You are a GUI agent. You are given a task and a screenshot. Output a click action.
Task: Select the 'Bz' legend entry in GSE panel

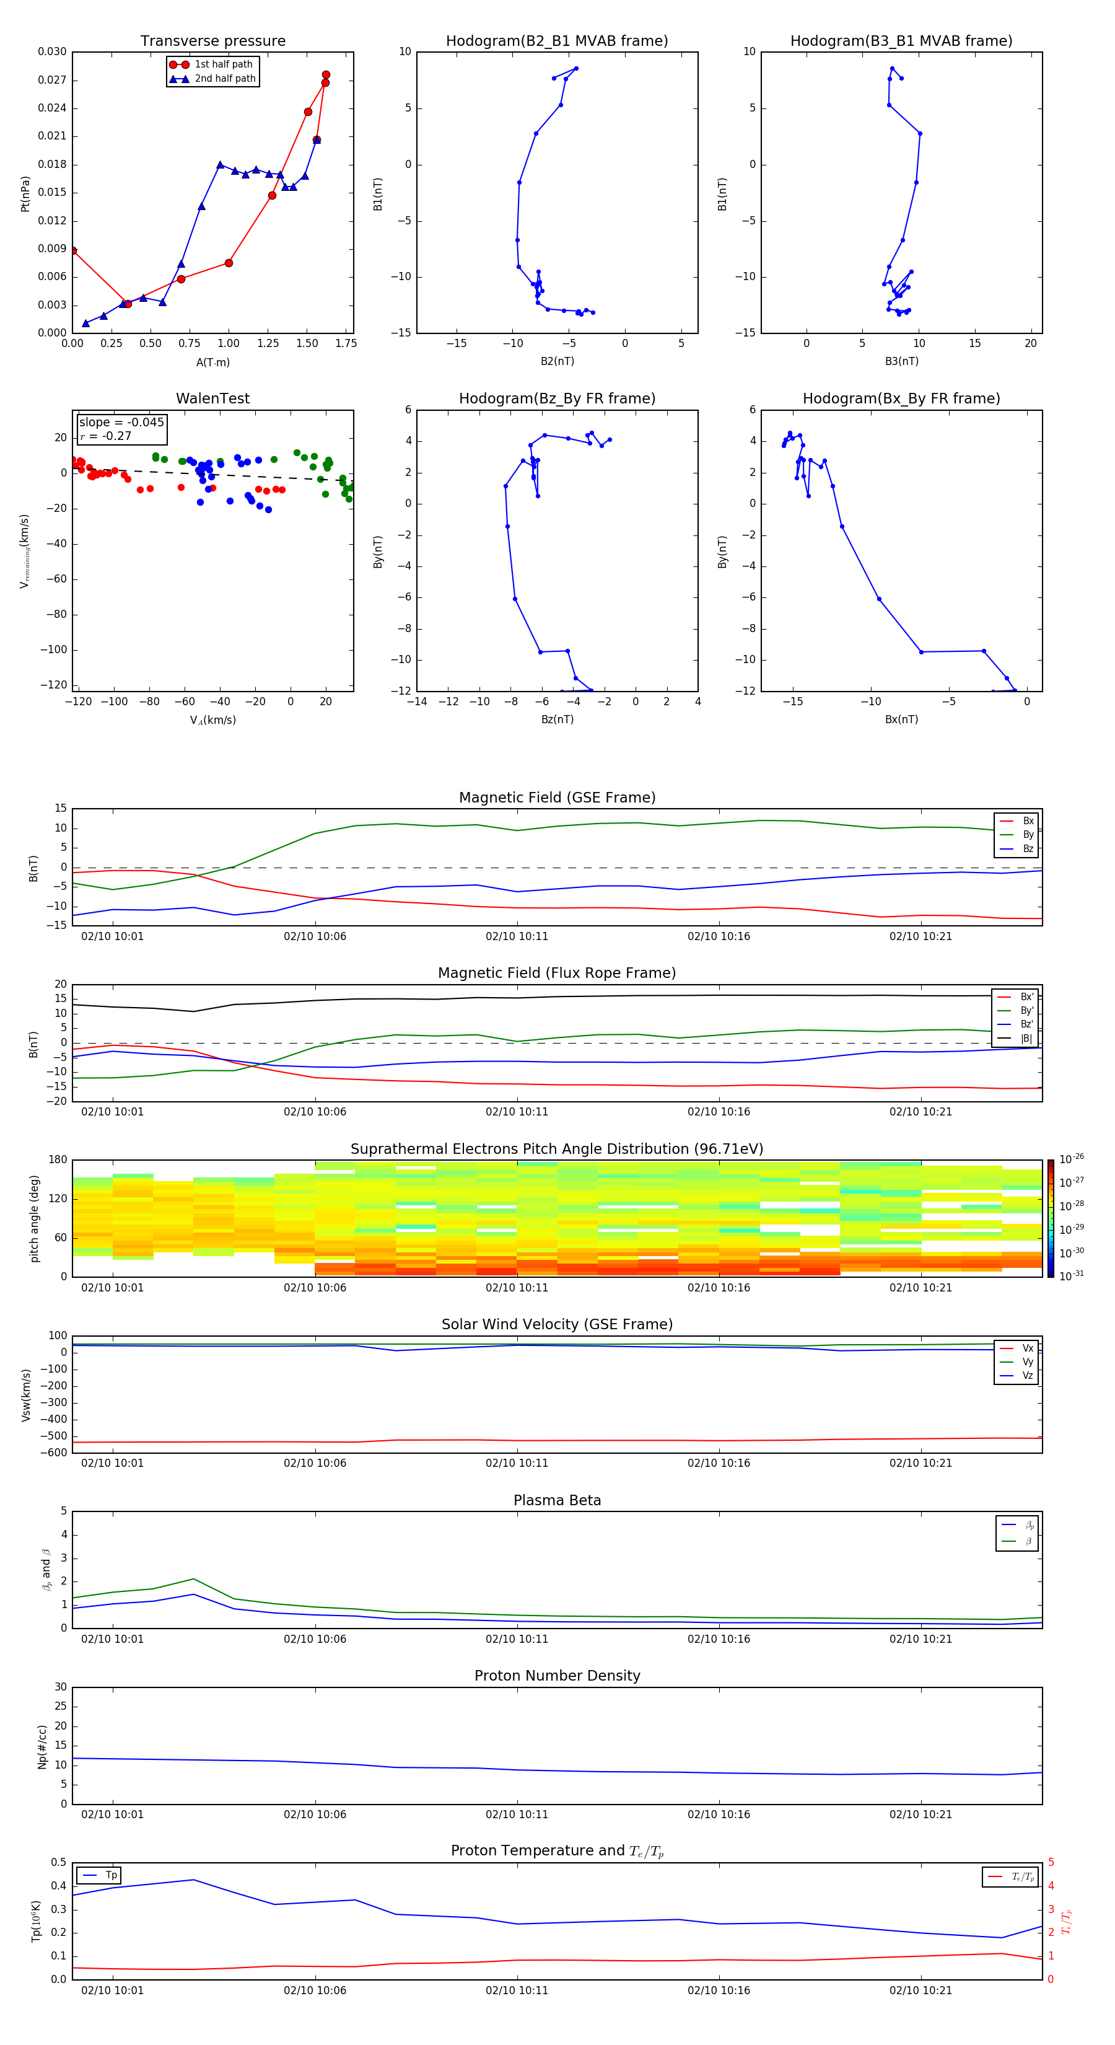[x=1017, y=848]
